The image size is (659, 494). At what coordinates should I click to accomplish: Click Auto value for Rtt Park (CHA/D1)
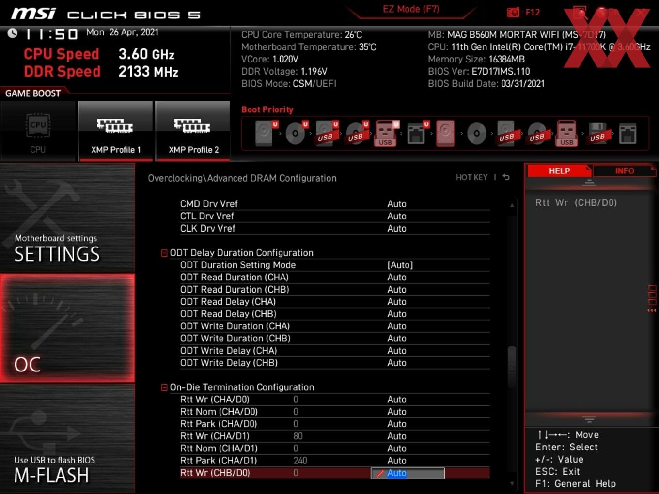tap(397, 461)
